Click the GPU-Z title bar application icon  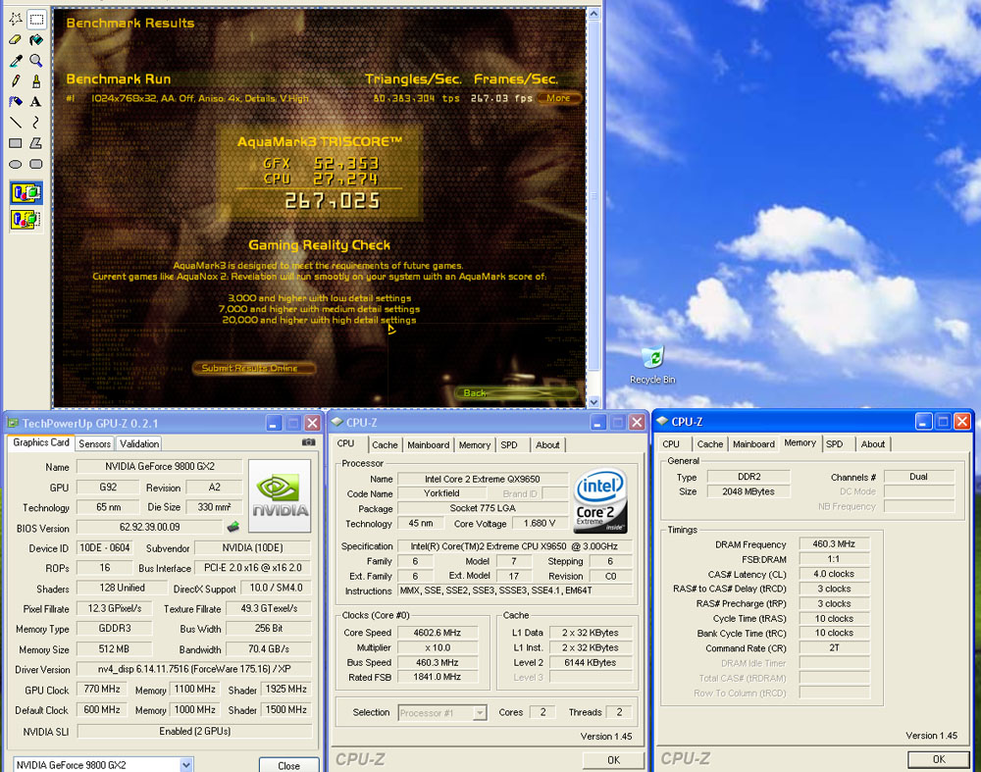(x=13, y=423)
